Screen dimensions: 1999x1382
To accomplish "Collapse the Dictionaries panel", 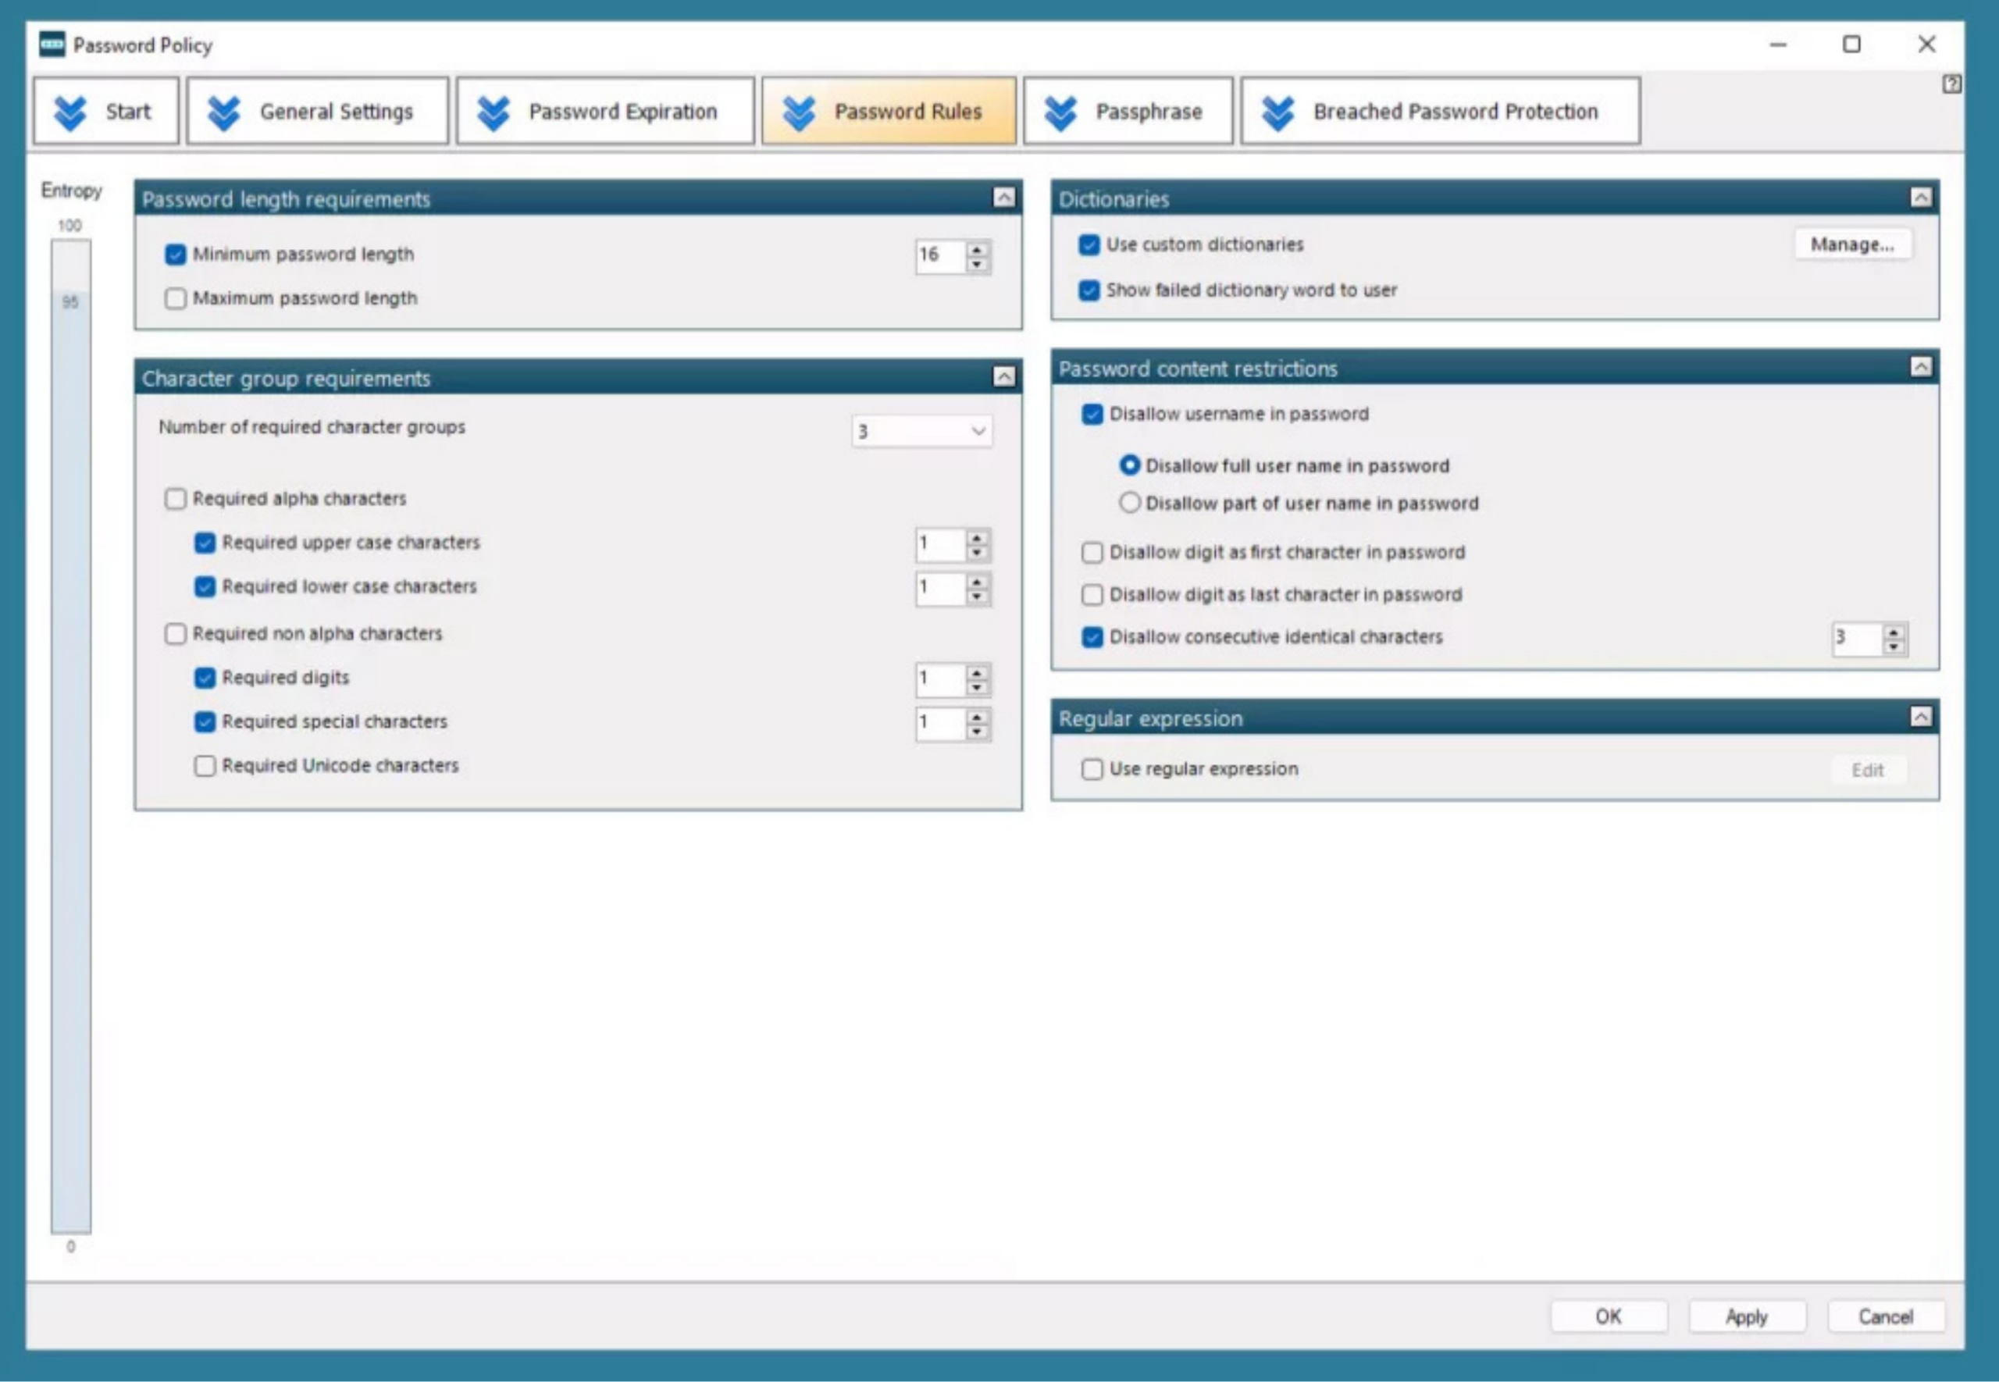I will coord(1922,198).
